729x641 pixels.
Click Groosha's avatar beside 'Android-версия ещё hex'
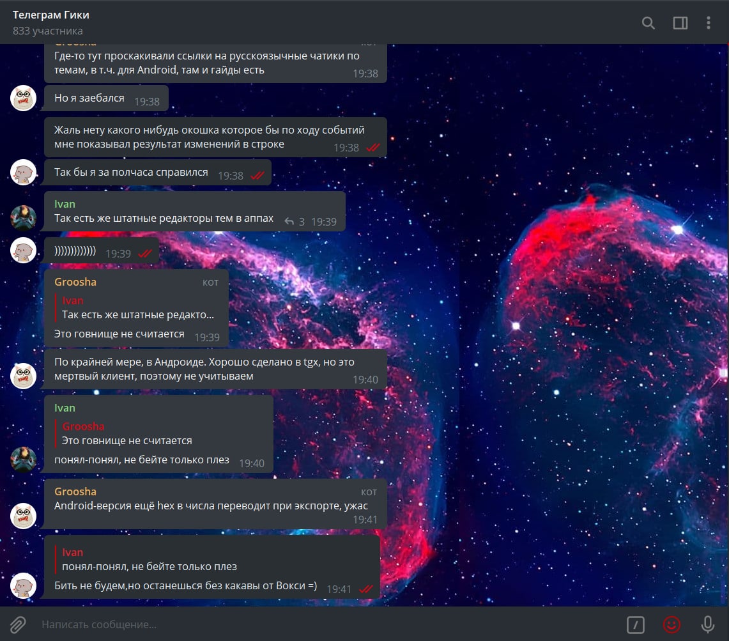[23, 515]
